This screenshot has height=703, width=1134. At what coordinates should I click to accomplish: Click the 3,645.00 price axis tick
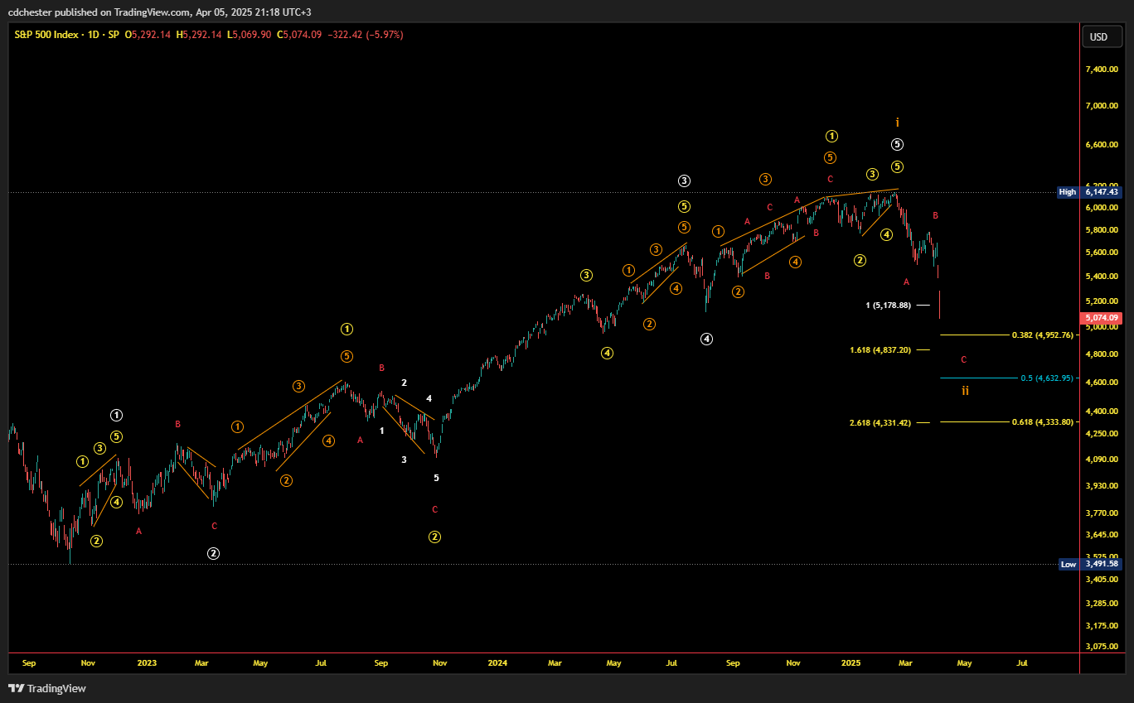pyautogui.click(x=1101, y=535)
